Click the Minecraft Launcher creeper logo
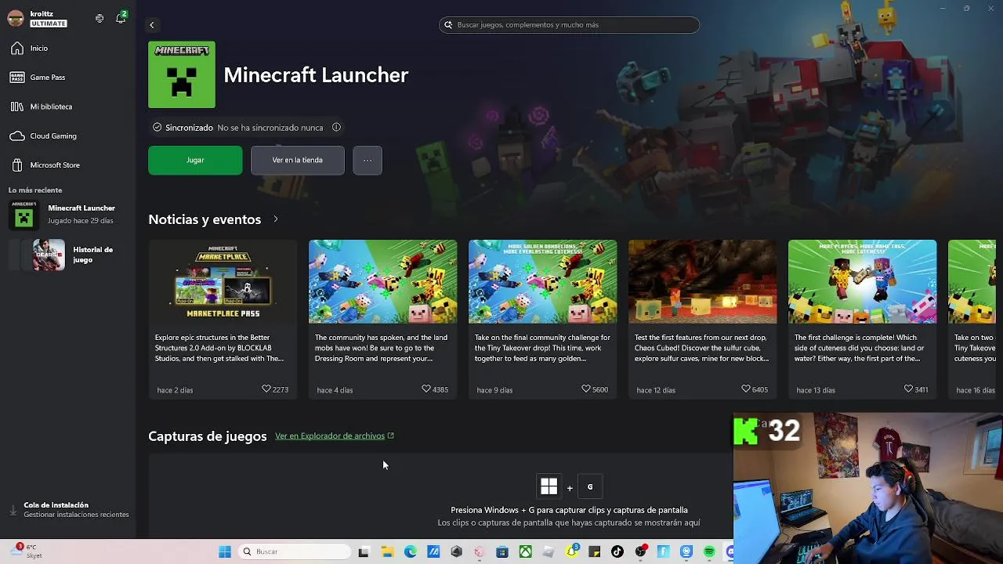This screenshot has width=1003, height=564. click(x=182, y=75)
